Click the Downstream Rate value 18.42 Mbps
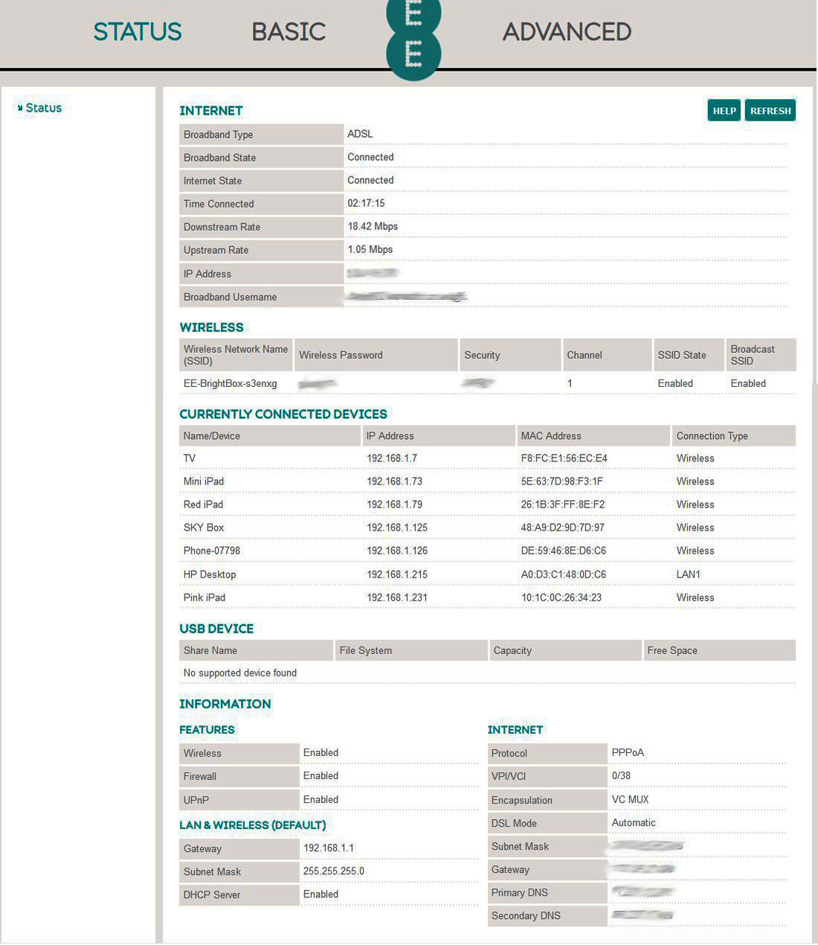 (x=373, y=226)
